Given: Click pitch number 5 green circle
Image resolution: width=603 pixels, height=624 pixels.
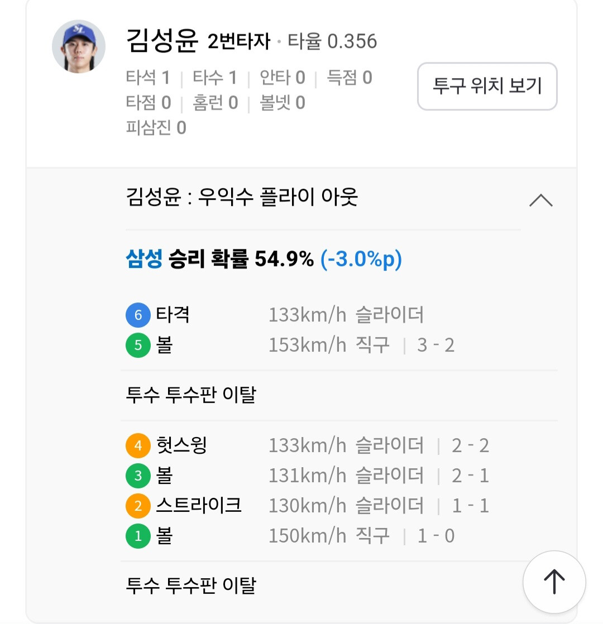Looking at the screenshot, I should (x=138, y=345).
